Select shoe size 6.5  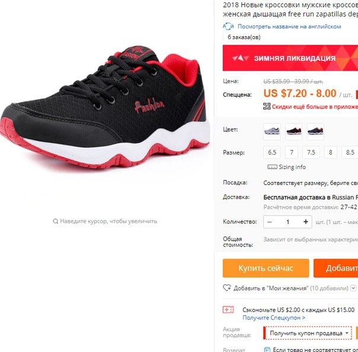tap(272, 152)
